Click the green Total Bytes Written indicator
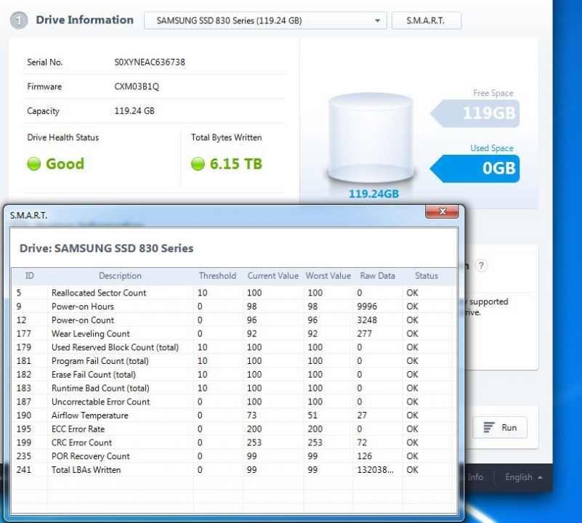 [198, 163]
